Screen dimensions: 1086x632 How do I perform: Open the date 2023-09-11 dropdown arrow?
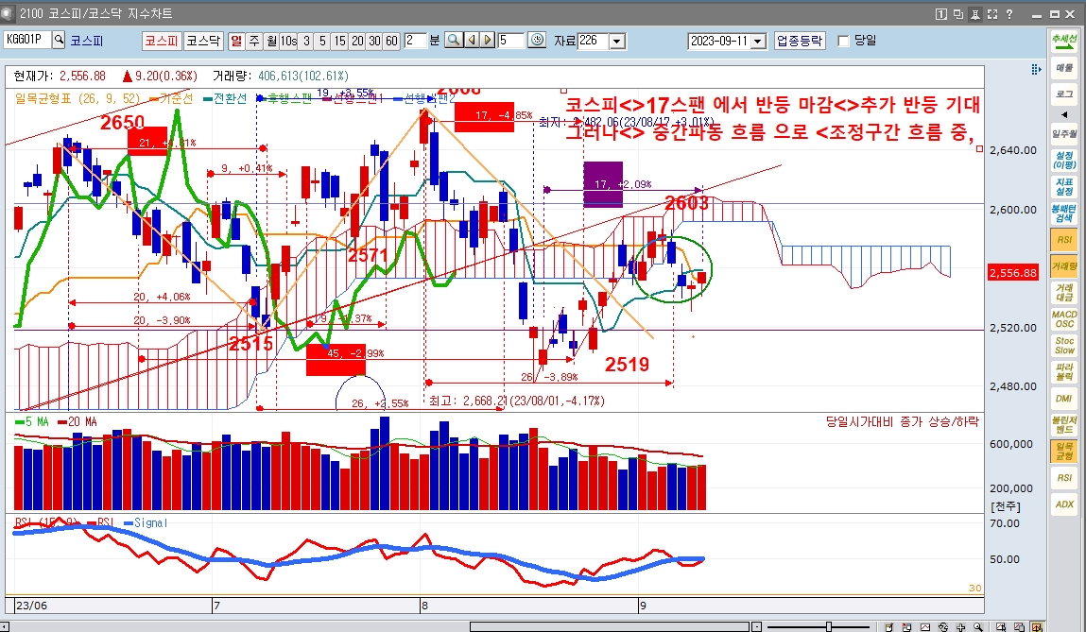(x=758, y=41)
